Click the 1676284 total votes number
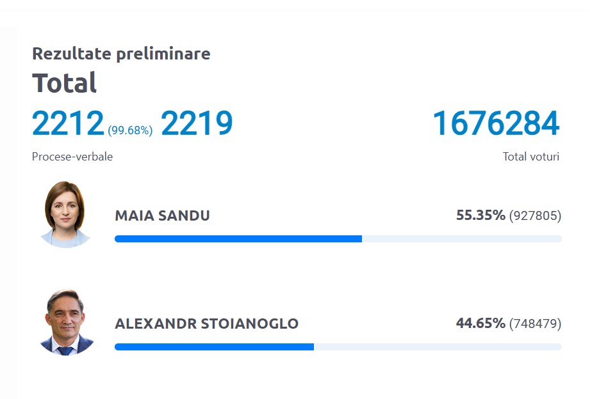The height and width of the screenshot is (399, 590). click(x=496, y=124)
